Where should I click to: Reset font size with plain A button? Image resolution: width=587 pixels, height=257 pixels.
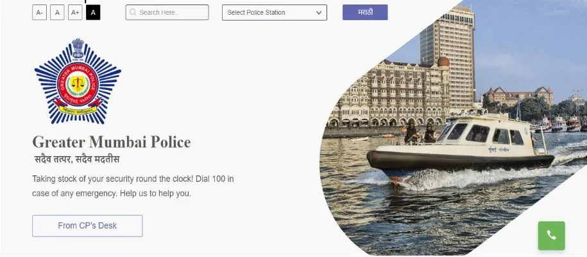(57, 12)
